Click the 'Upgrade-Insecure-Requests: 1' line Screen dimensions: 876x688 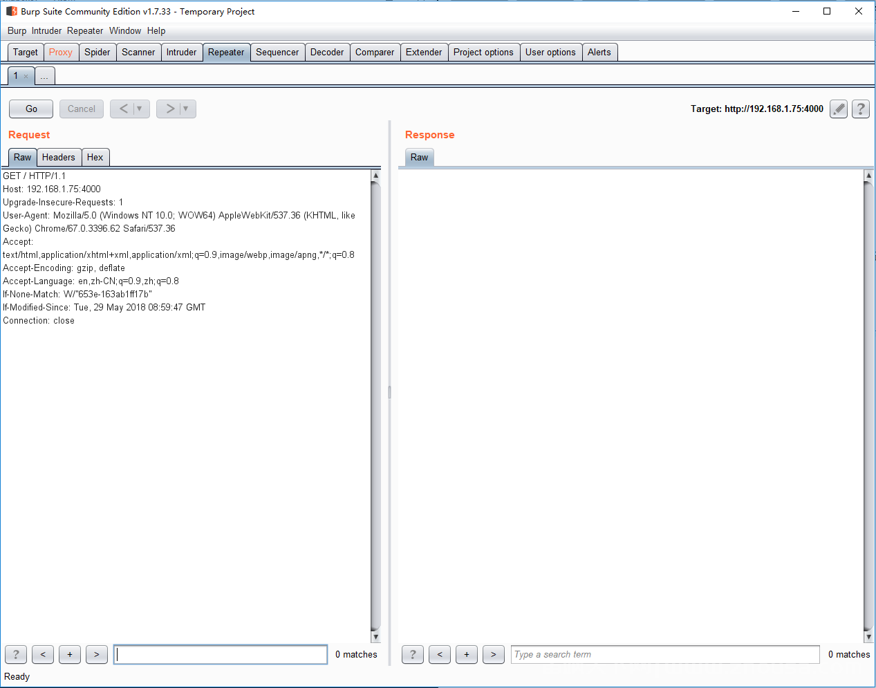click(63, 202)
